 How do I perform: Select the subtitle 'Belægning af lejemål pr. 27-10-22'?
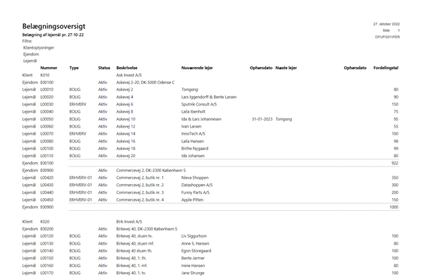pyautogui.click(x=53, y=35)
